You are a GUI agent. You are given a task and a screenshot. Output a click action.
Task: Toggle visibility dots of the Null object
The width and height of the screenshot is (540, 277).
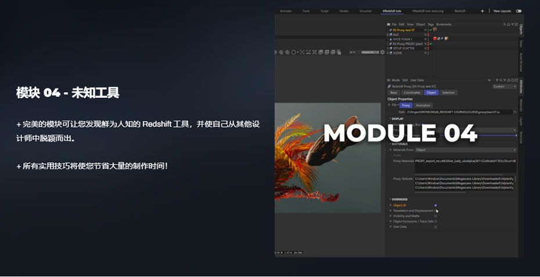[428, 35]
